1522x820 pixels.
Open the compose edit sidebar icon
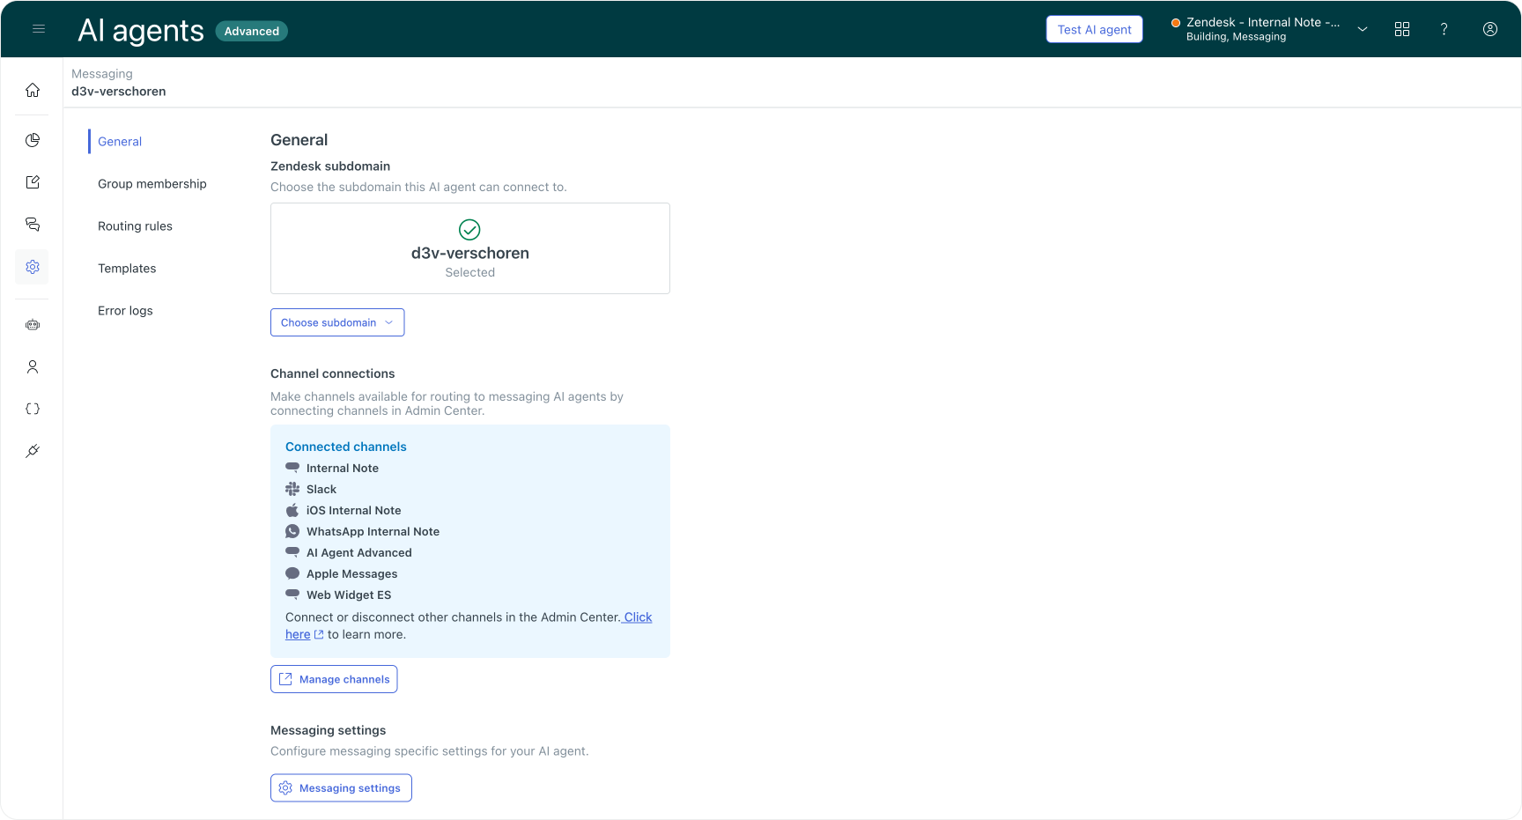coord(33,182)
